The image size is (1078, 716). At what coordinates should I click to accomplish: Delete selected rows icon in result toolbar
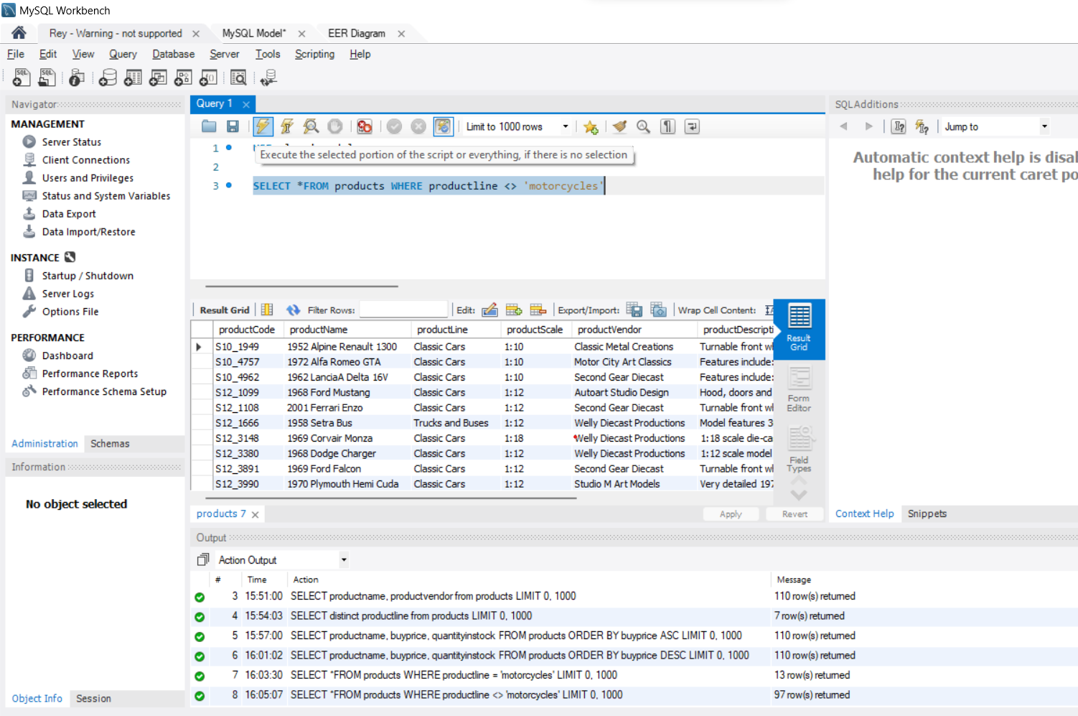(538, 310)
